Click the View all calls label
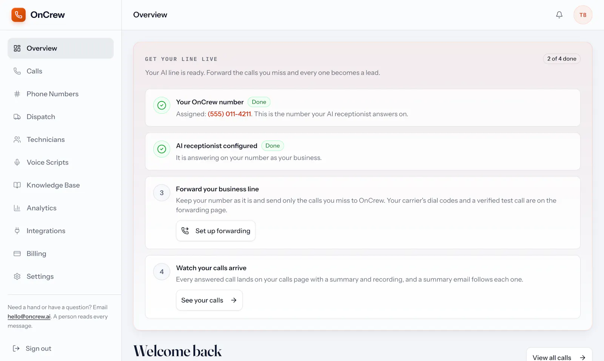Screen dimensions: 604x361 [x=552, y=358]
